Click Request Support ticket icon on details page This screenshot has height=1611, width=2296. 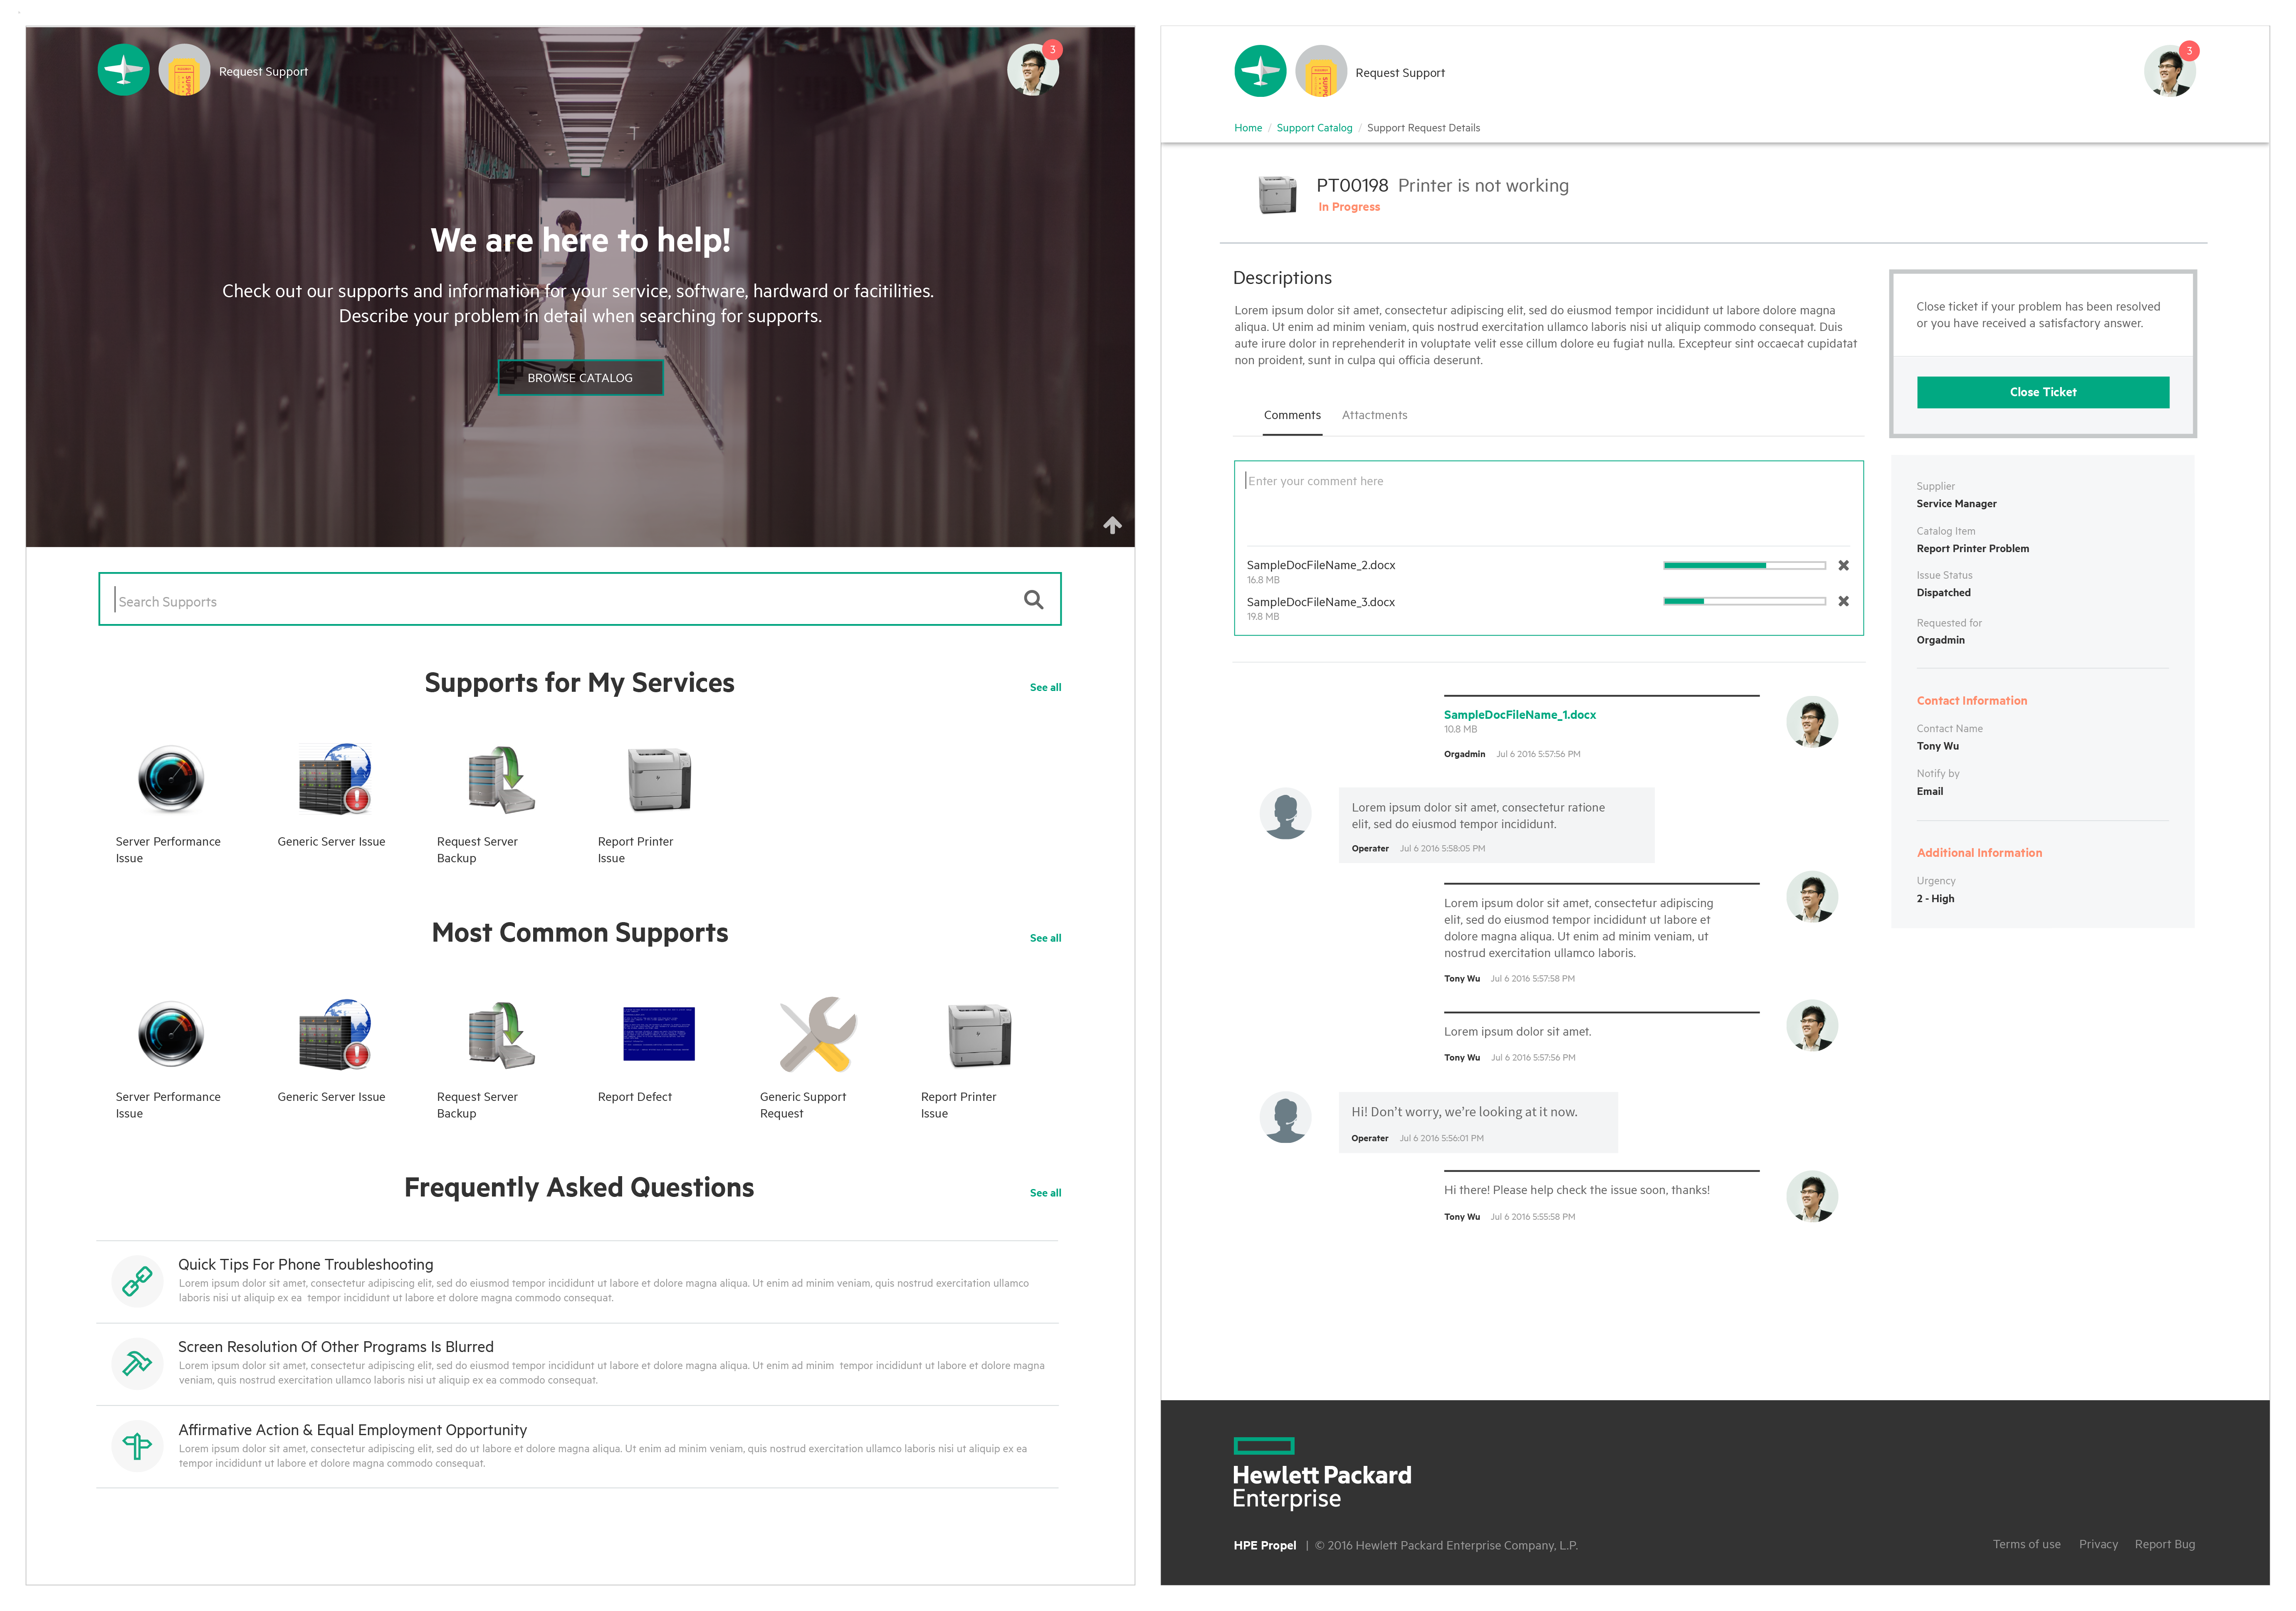(1321, 71)
